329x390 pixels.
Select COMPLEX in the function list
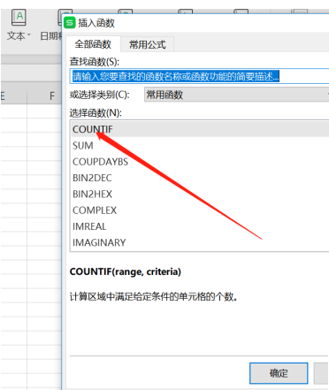tap(200, 210)
